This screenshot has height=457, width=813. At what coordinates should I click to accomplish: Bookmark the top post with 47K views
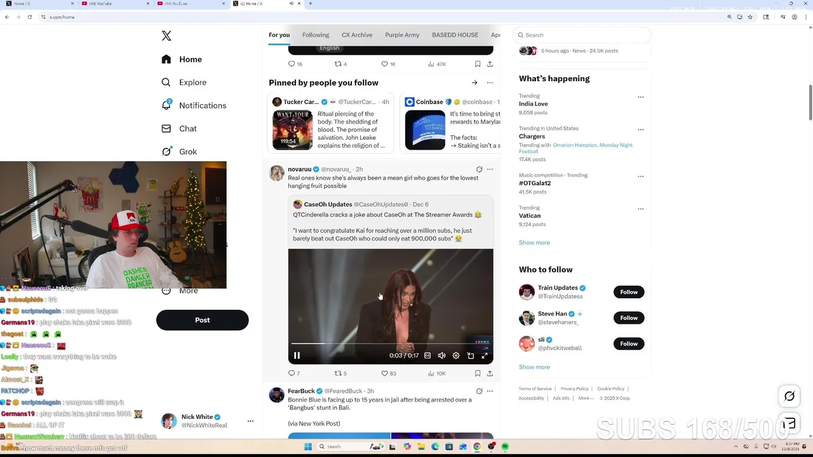[x=478, y=64]
